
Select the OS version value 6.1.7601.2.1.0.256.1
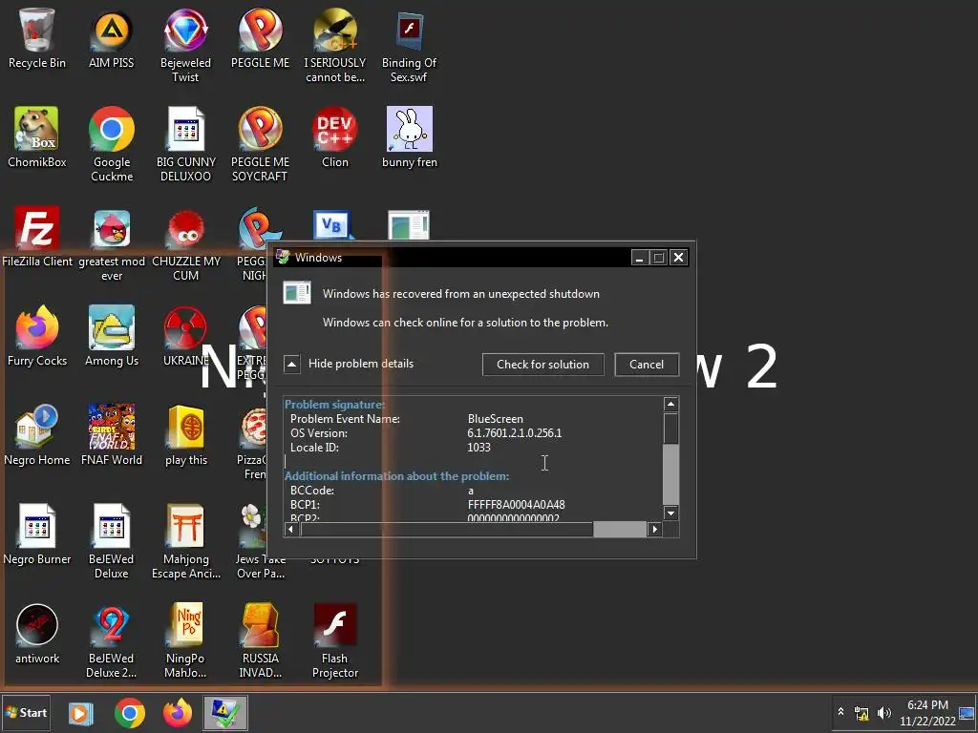515,433
